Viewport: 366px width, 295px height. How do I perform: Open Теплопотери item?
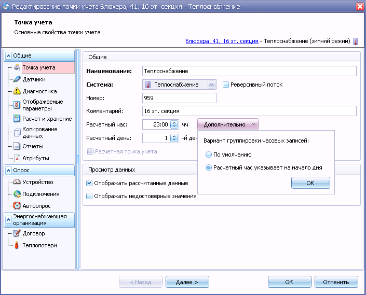tap(39, 245)
